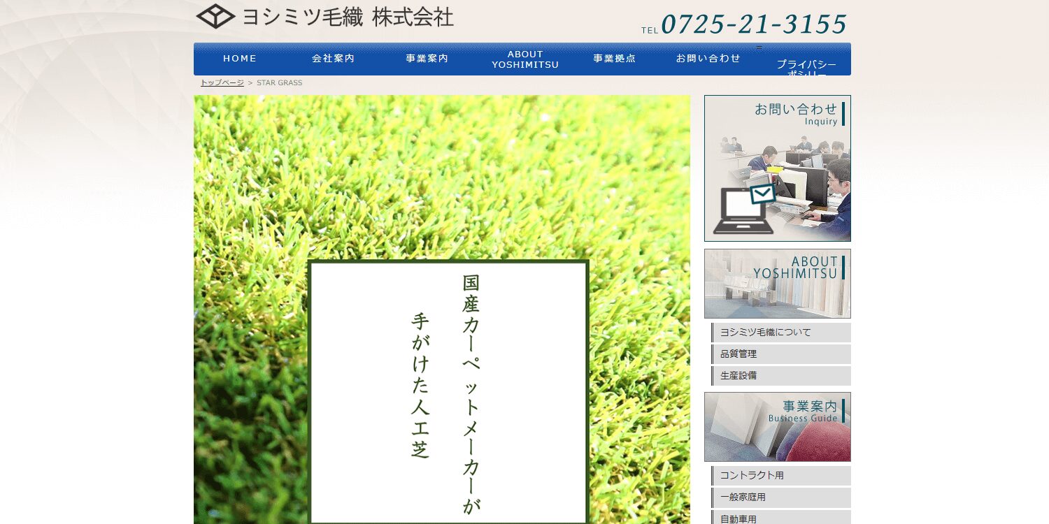Go back via トップページ breadcrumb link

click(221, 82)
